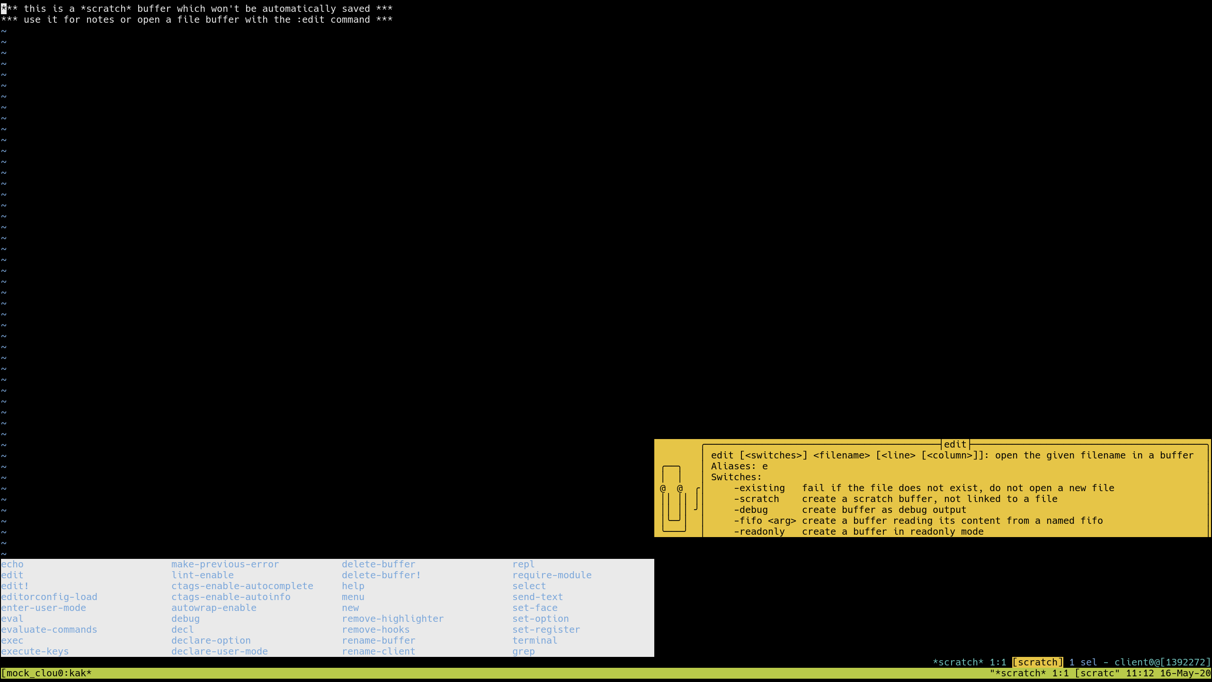Select 'grep' from completions
Screen dimensions: 1212x682
524,651
